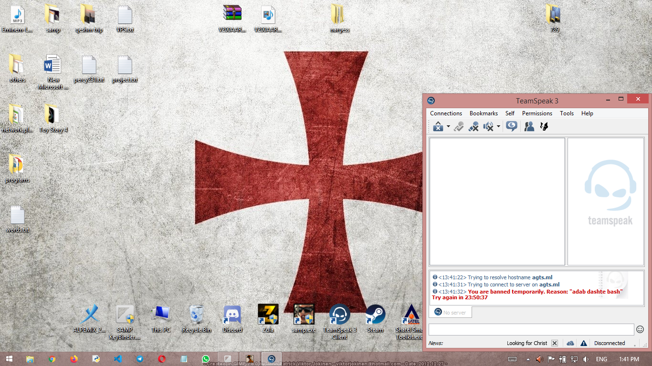This screenshot has width=652, height=366.
Task: Open the Connections menu
Action: (x=446, y=113)
